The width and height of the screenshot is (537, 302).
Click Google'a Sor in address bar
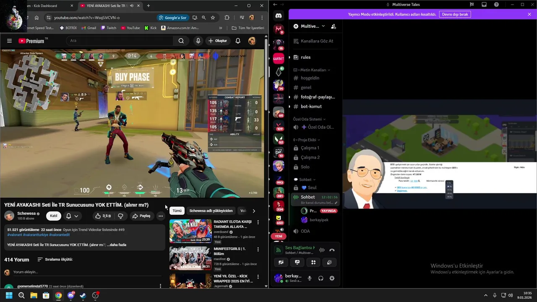pos(172,18)
